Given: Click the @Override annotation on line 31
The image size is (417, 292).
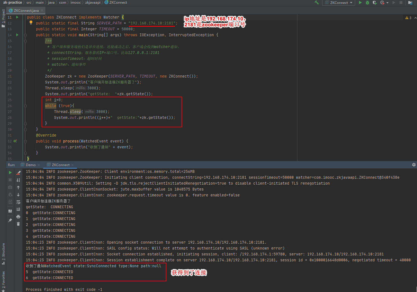Looking at the screenshot, I should click(x=46, y=135).
